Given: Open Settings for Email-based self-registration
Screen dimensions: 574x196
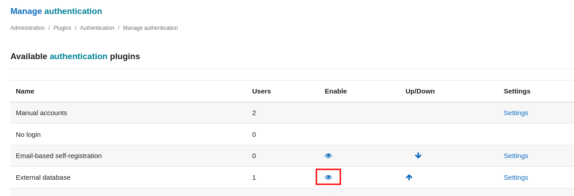Looking at the screenshot, I should pos(516,155).
